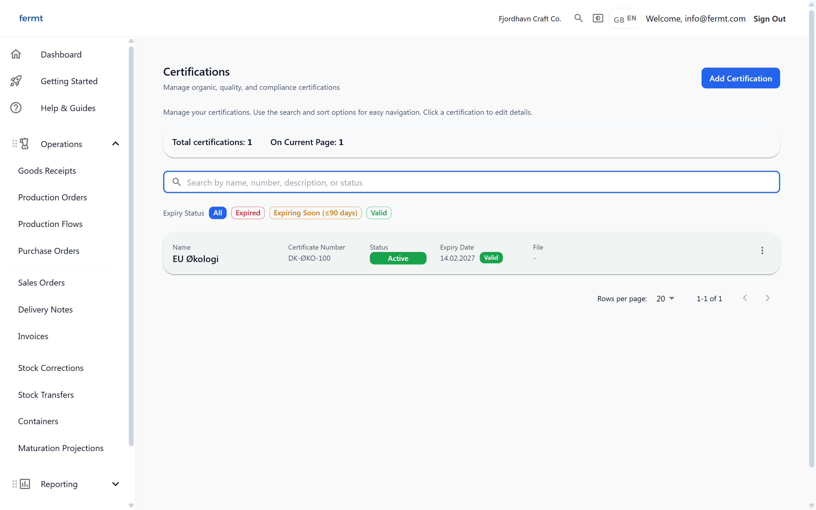Go to Sales Orders
The width and height of the screenshot is (816, 510).
(x=41, y=283)
